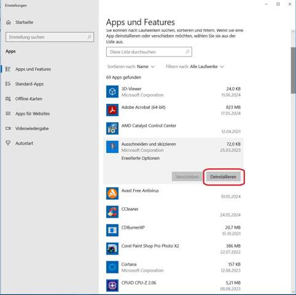Click the Apps und Features page heading
Screen dimensions: 296x295
[141, 22]
